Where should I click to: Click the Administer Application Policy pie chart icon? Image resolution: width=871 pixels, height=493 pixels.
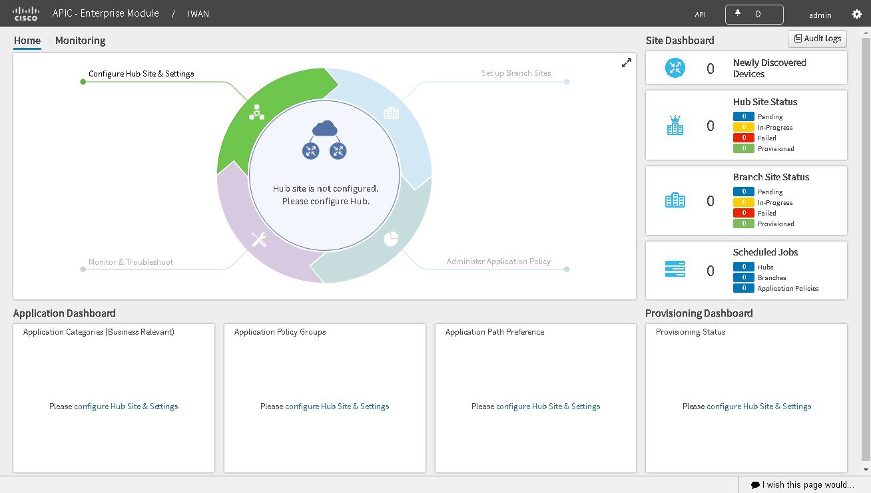point(390,240)
